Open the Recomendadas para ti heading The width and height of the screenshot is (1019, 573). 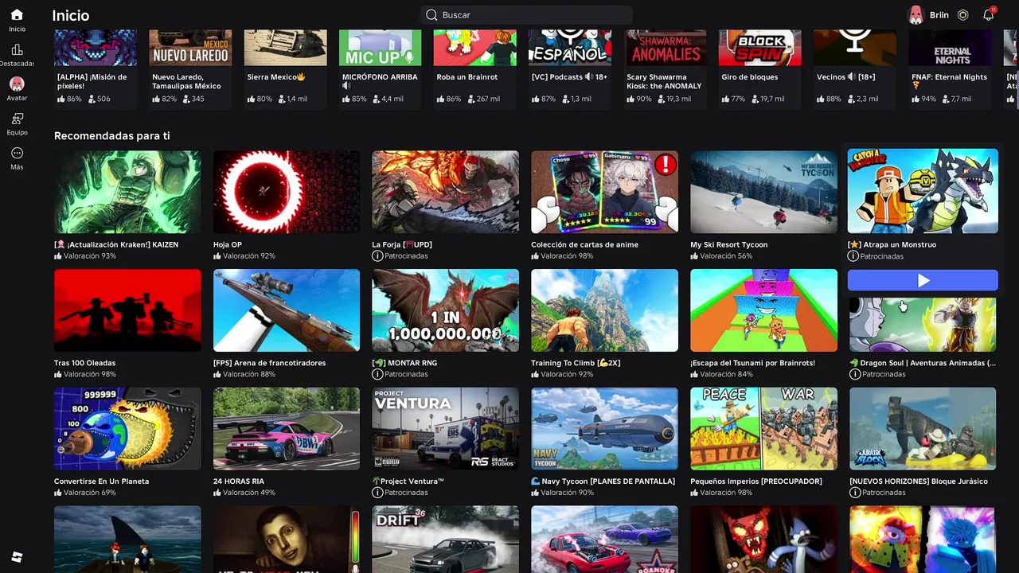click(x=111, y=136)
